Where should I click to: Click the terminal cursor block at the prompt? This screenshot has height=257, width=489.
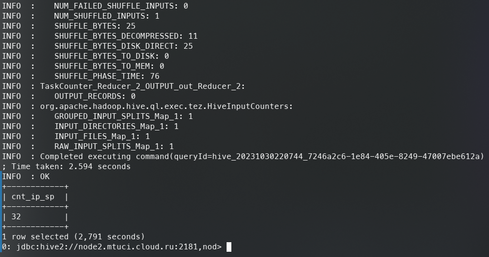pos(228,247)
